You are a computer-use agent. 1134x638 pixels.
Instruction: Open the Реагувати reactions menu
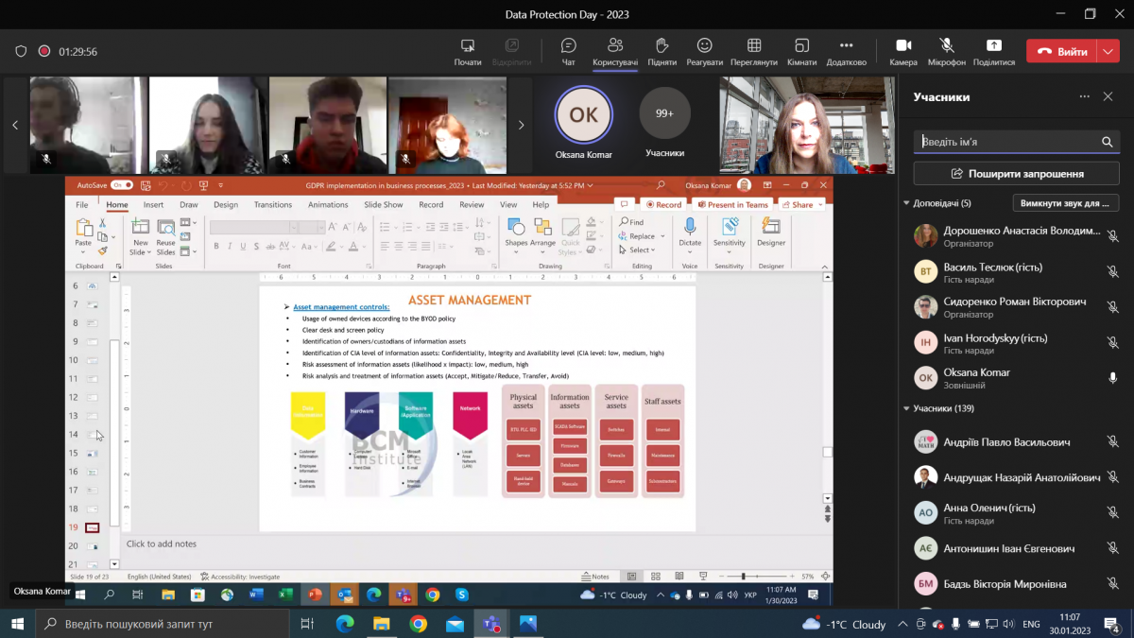coord(705,51)
